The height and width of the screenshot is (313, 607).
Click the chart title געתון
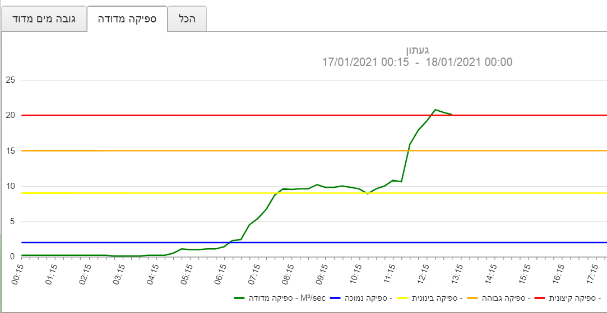pos(417,50)
